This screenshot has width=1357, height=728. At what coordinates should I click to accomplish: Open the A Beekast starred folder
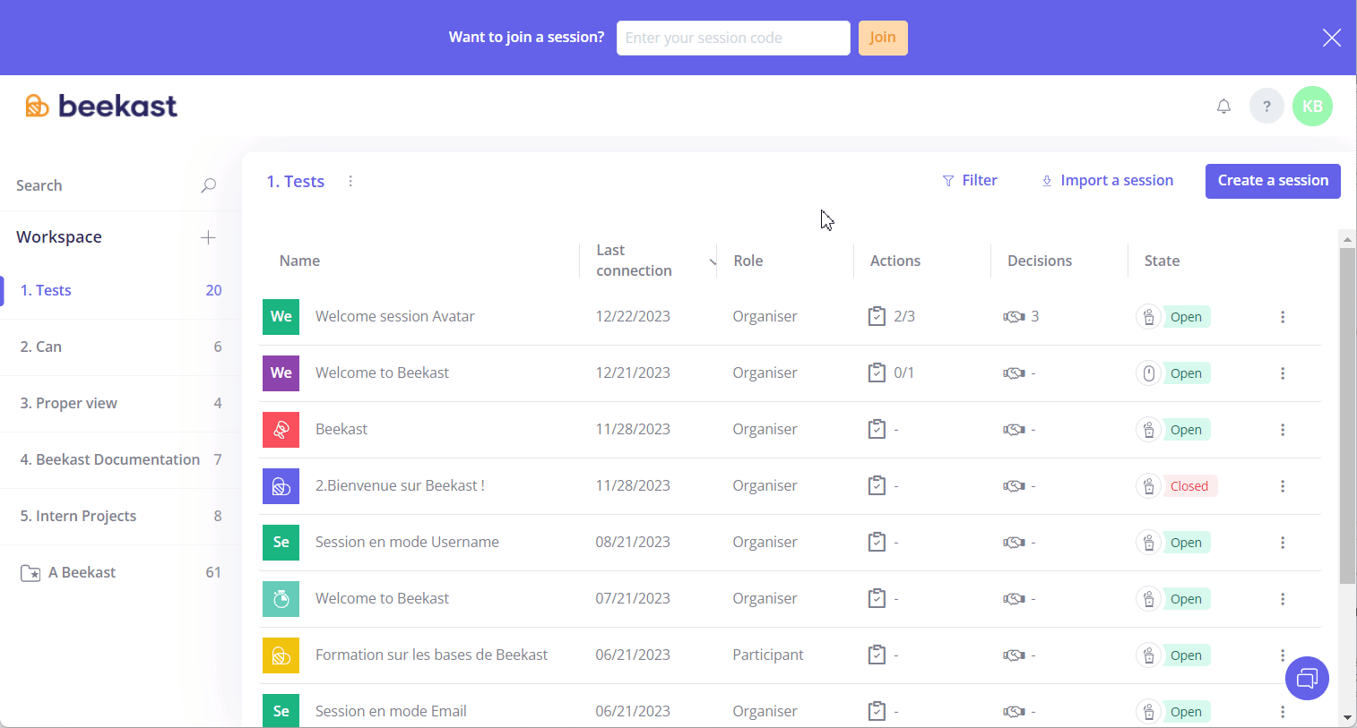pyautogui.click(x=120, y=572)
